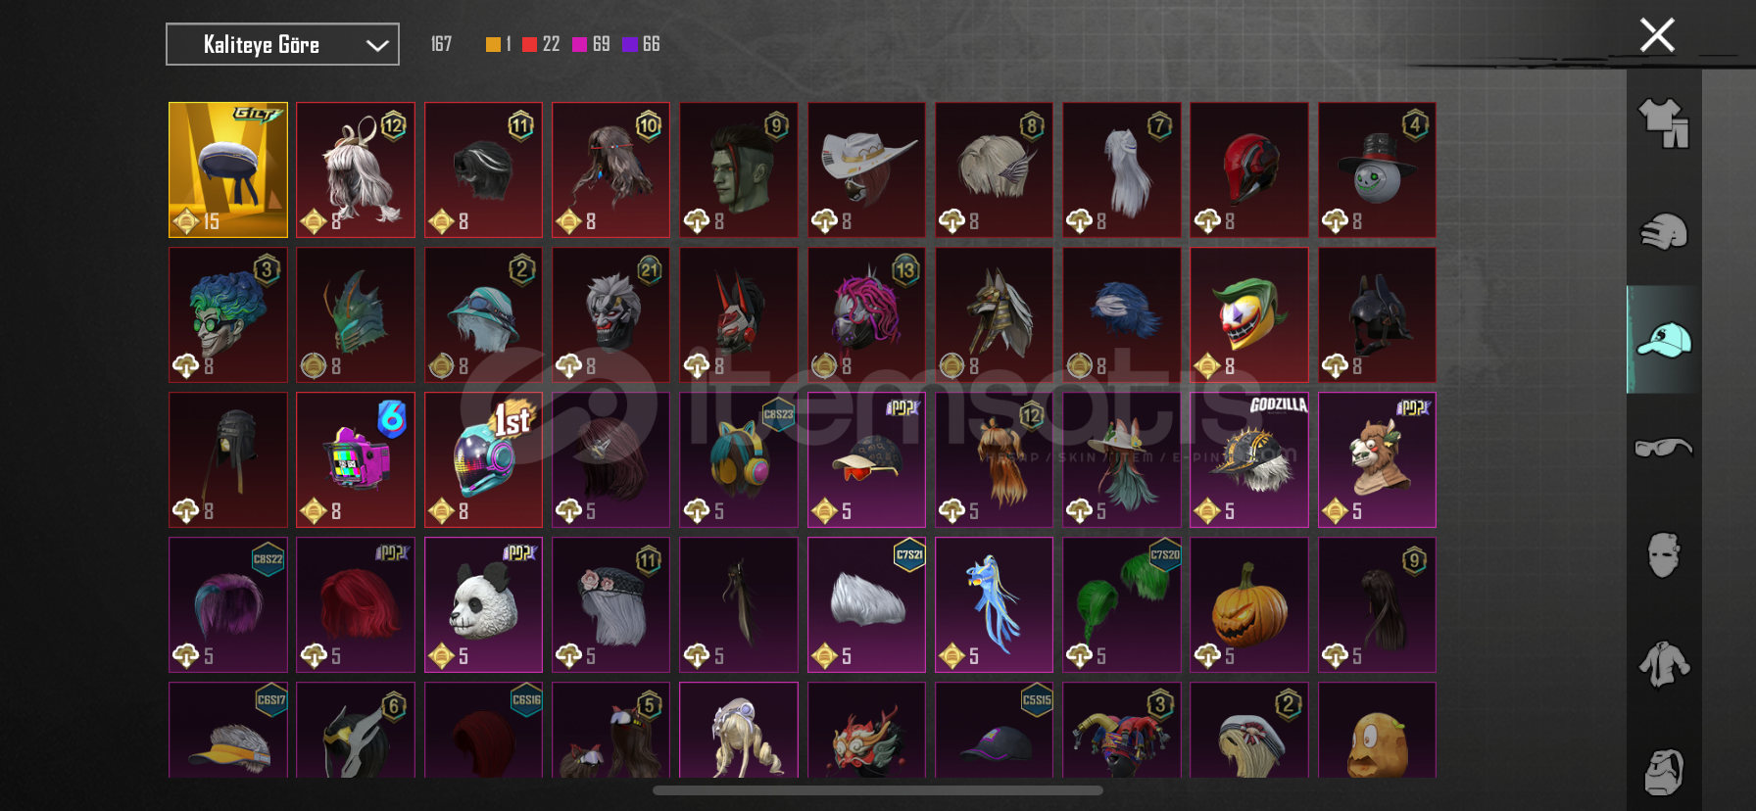Select the jacket category icon
The width and height of the screenshot is (1756, 811).
point(1664,664)
